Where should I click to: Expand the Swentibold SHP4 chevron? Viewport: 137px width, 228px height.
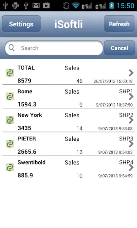pyautogui.click(x=131, y=167)
